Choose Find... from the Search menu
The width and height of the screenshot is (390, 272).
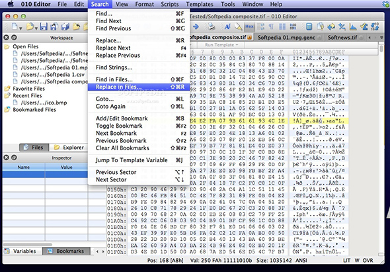pyautogui.click(x=139, y=13)
